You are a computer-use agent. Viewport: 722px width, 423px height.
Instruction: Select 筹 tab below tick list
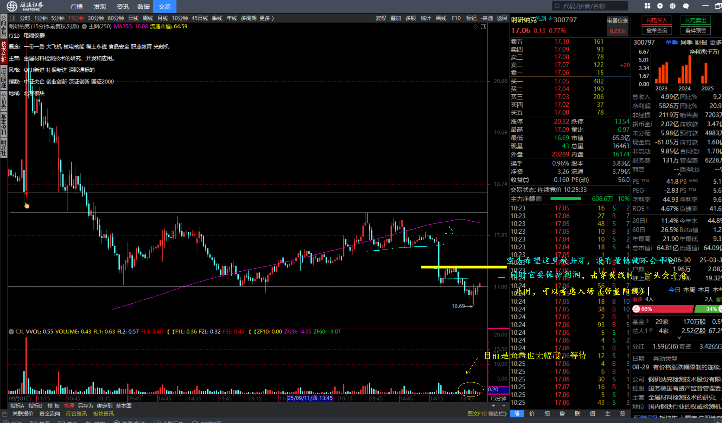(623, 414)
